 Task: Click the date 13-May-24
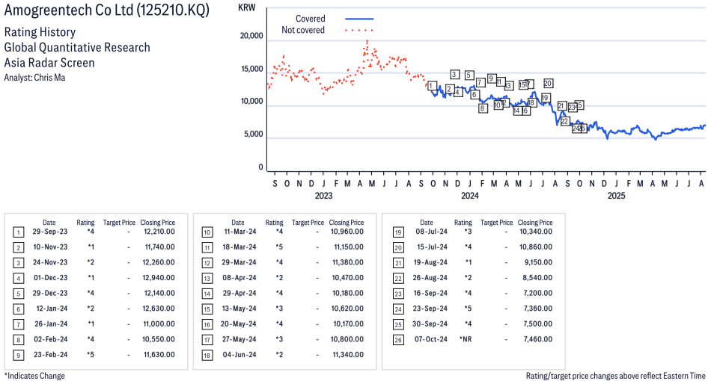[239, 309]
